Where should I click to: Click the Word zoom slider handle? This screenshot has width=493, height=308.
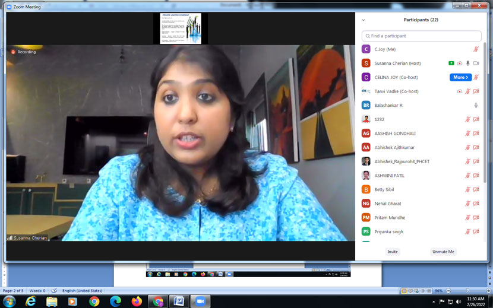coord(467,291)
